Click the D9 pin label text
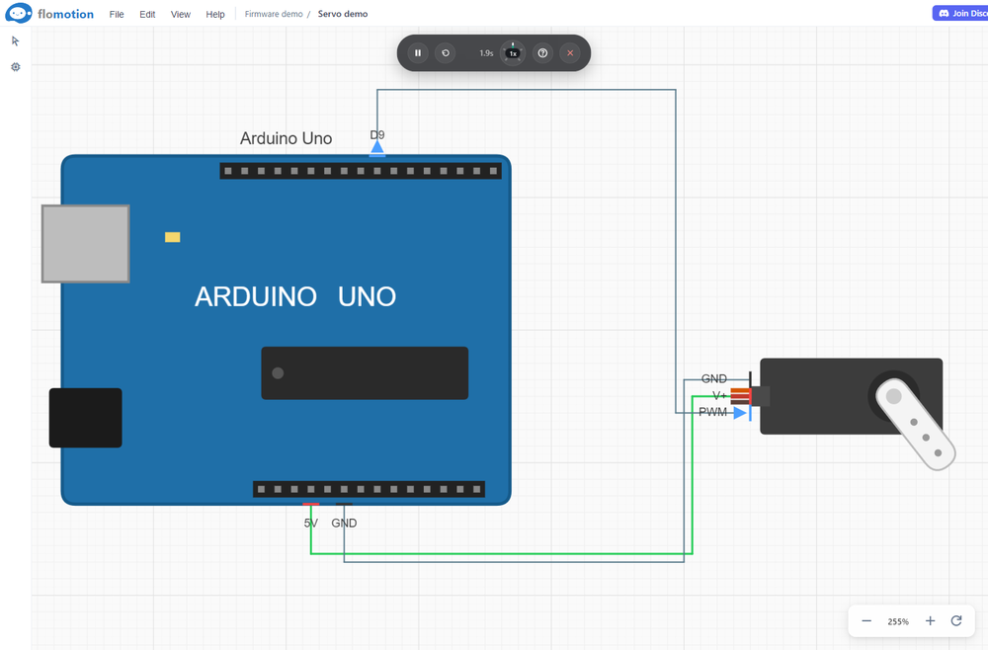 click(376, 134)
